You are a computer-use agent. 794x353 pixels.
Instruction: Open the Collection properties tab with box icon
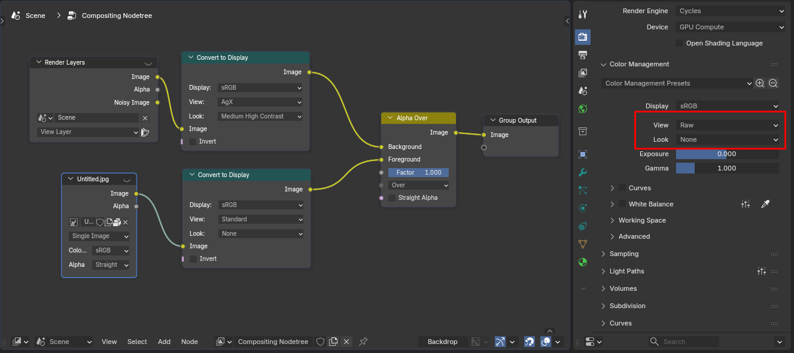click(583, 131)
